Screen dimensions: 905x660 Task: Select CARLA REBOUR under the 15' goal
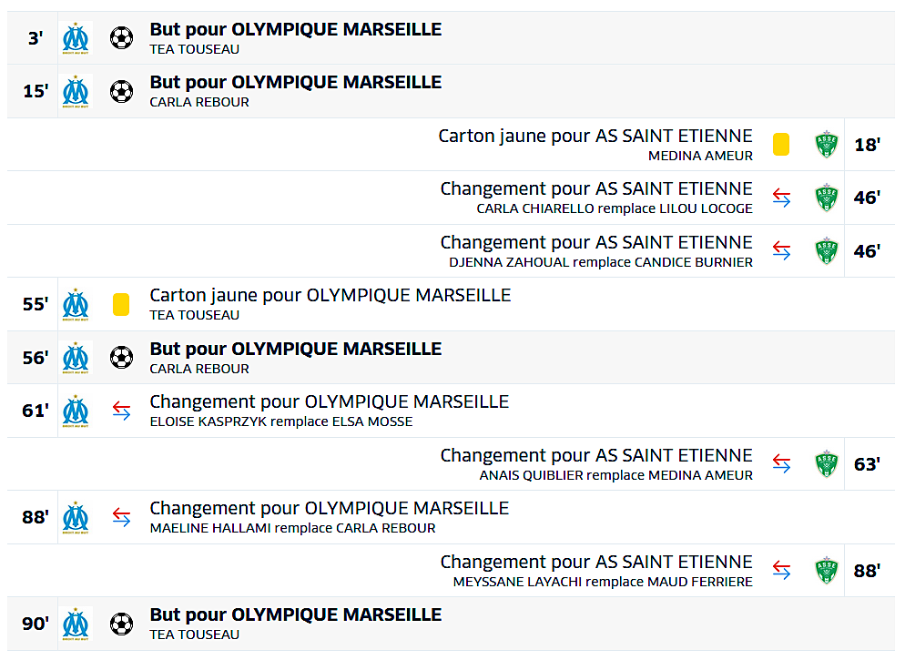click(199, 102)
